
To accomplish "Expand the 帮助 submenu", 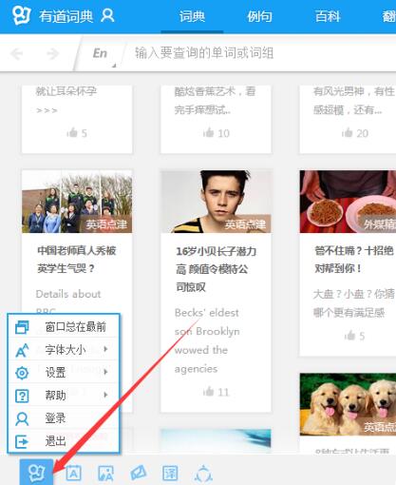I will [x=64, y=395].
